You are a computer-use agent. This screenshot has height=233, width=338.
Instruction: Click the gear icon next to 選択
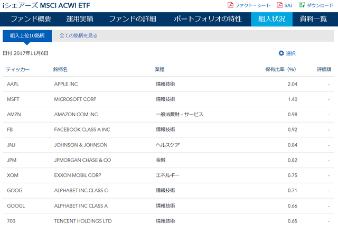pos(281,53)
